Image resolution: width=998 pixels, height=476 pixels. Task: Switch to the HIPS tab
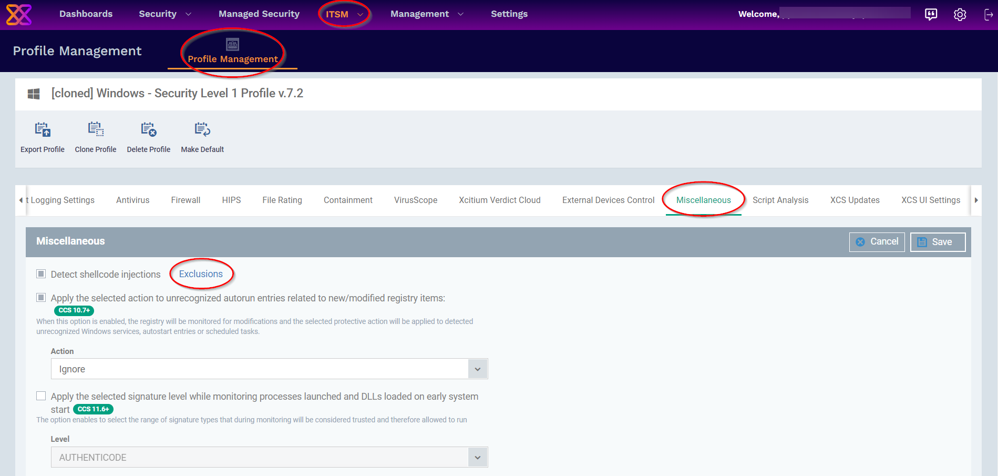click(231, 200)
